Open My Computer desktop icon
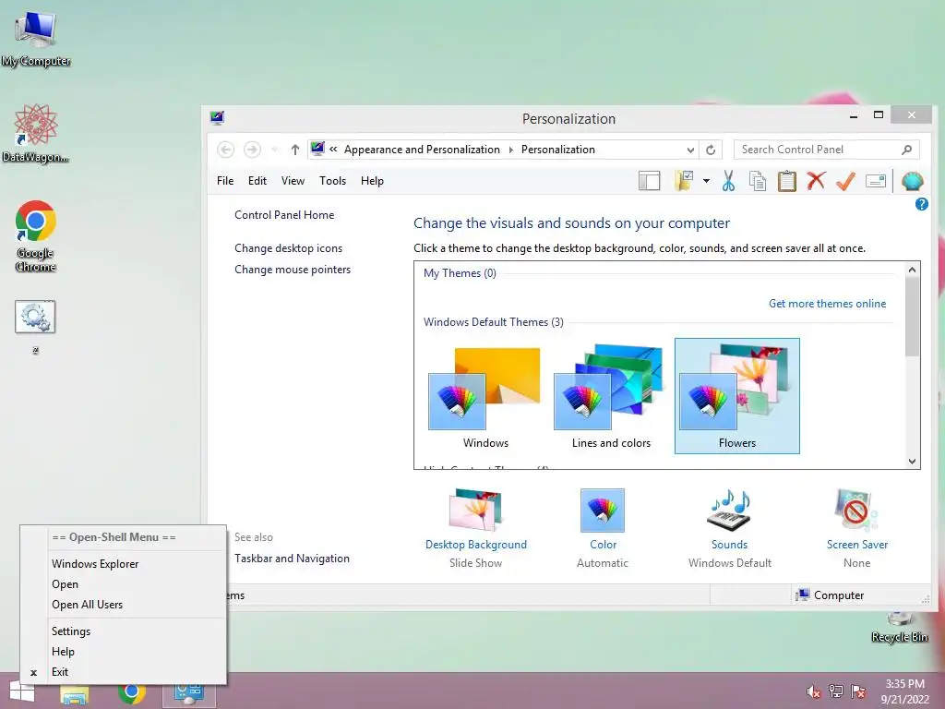945x709 pixels. 36,37
